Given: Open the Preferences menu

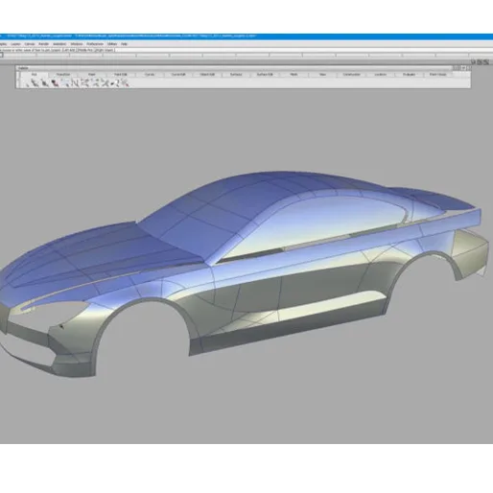Looking at the screenshot, I should point(95,44).
